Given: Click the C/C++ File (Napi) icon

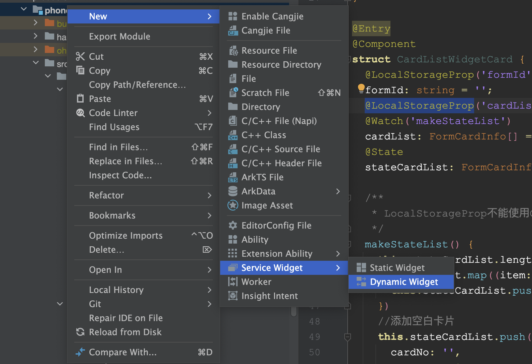Looking at the screenshot, I should click(233, 121).
